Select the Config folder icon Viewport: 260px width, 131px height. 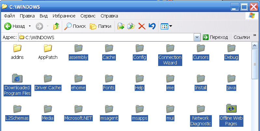(140, 48)
